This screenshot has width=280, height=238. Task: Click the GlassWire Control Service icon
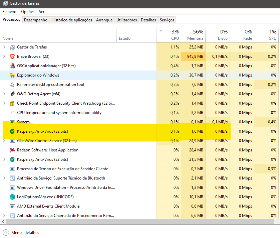click(x=12, y=141)
